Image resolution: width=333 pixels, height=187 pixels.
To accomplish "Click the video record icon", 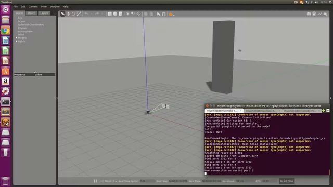I will [325, 14].
